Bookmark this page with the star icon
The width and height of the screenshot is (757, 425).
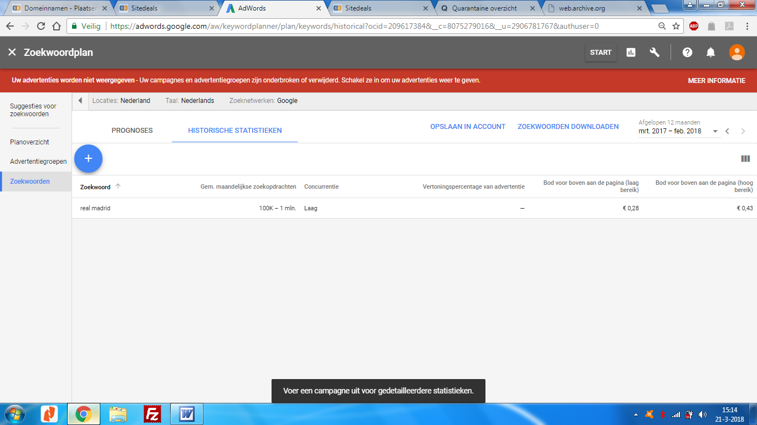pyautogui.click(x=676, y=26)
